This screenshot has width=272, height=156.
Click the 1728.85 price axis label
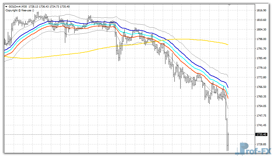[261, 144]
